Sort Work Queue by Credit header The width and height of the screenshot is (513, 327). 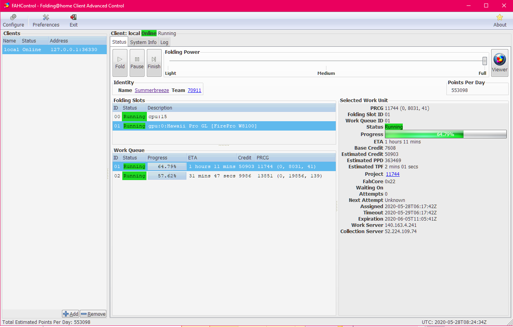(246, 158)
